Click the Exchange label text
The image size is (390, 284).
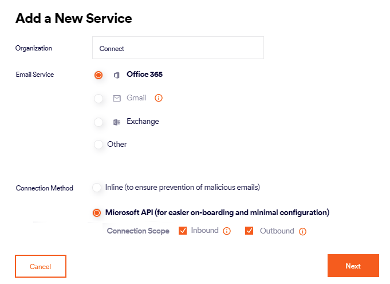pos(143,122)
